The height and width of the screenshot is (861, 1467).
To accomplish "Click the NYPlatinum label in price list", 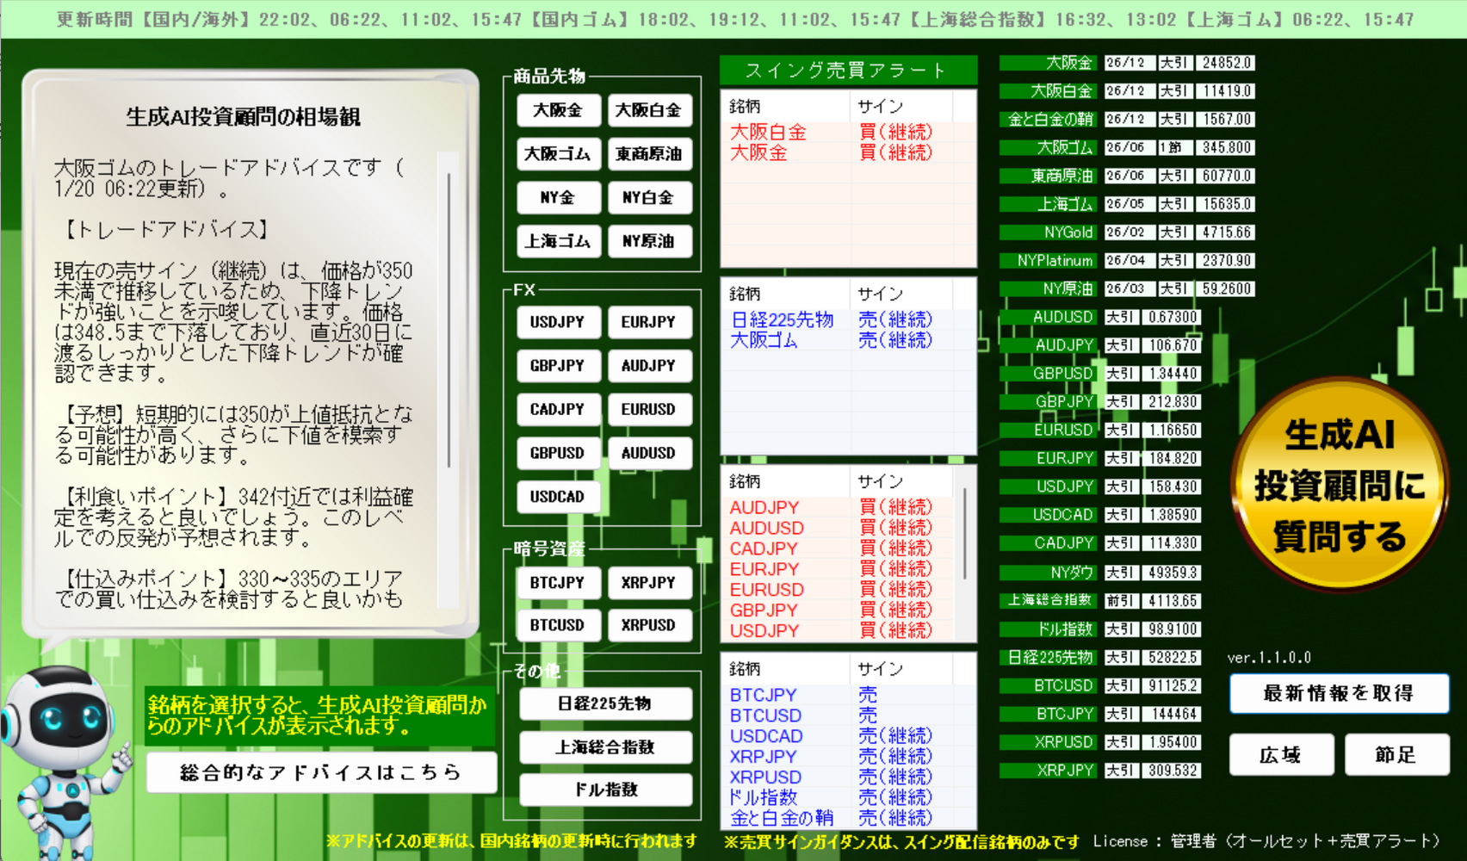I will pos(1047,261).
